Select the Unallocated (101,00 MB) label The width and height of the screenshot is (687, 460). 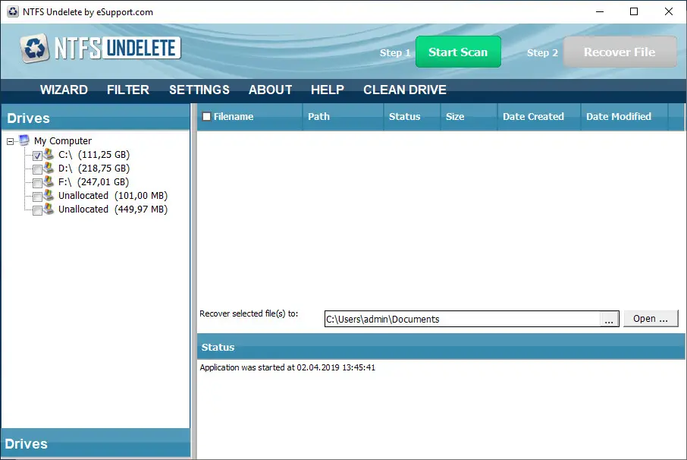[x=113, y=195]
